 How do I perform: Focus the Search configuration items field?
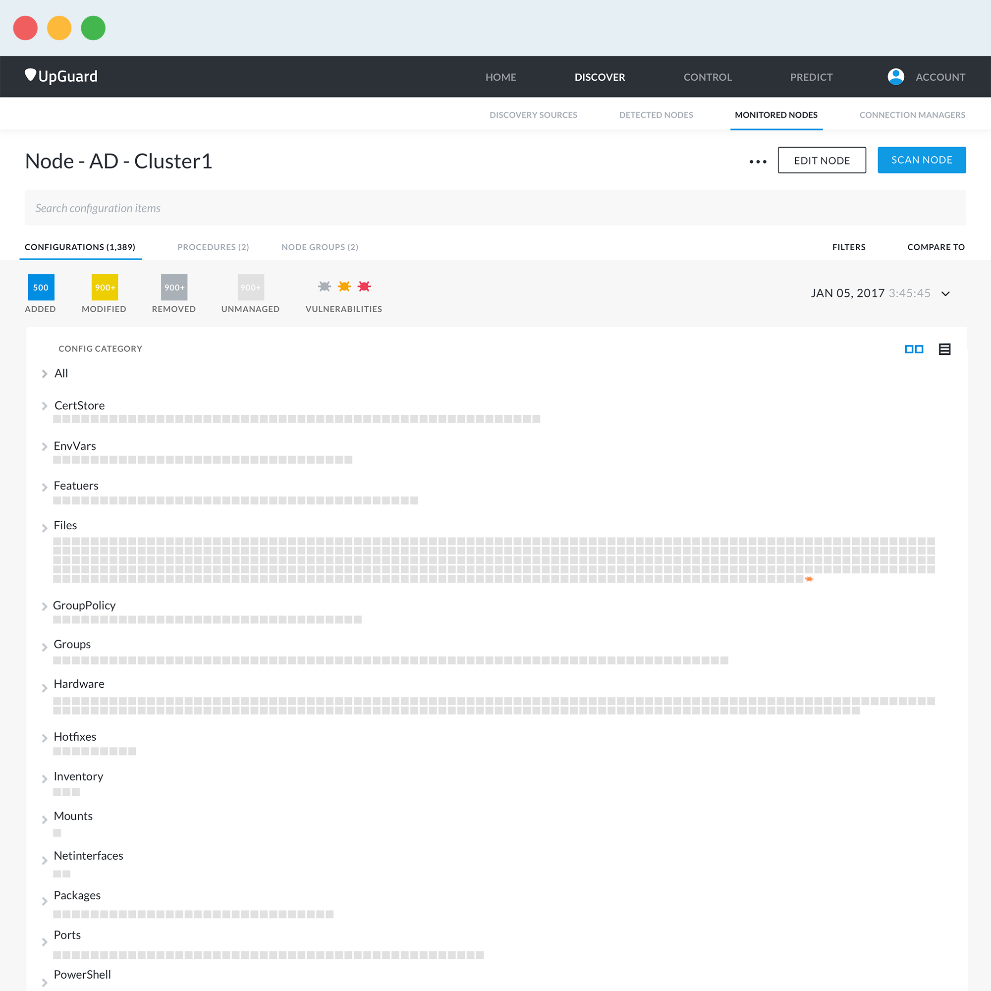click(495, 208)
